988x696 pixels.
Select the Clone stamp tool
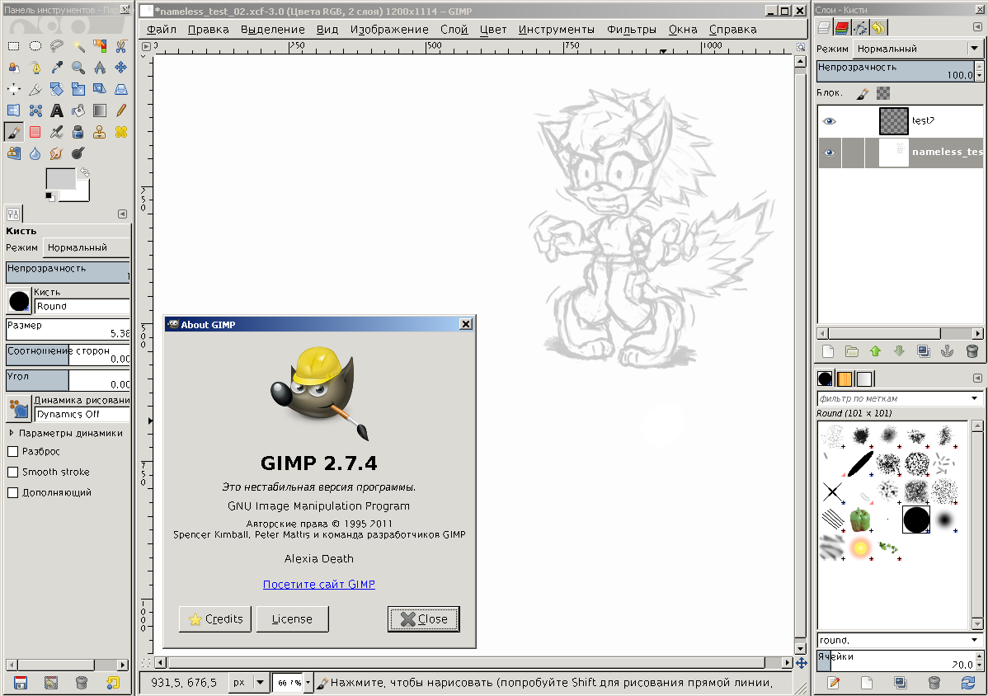[x=100, y=132]
